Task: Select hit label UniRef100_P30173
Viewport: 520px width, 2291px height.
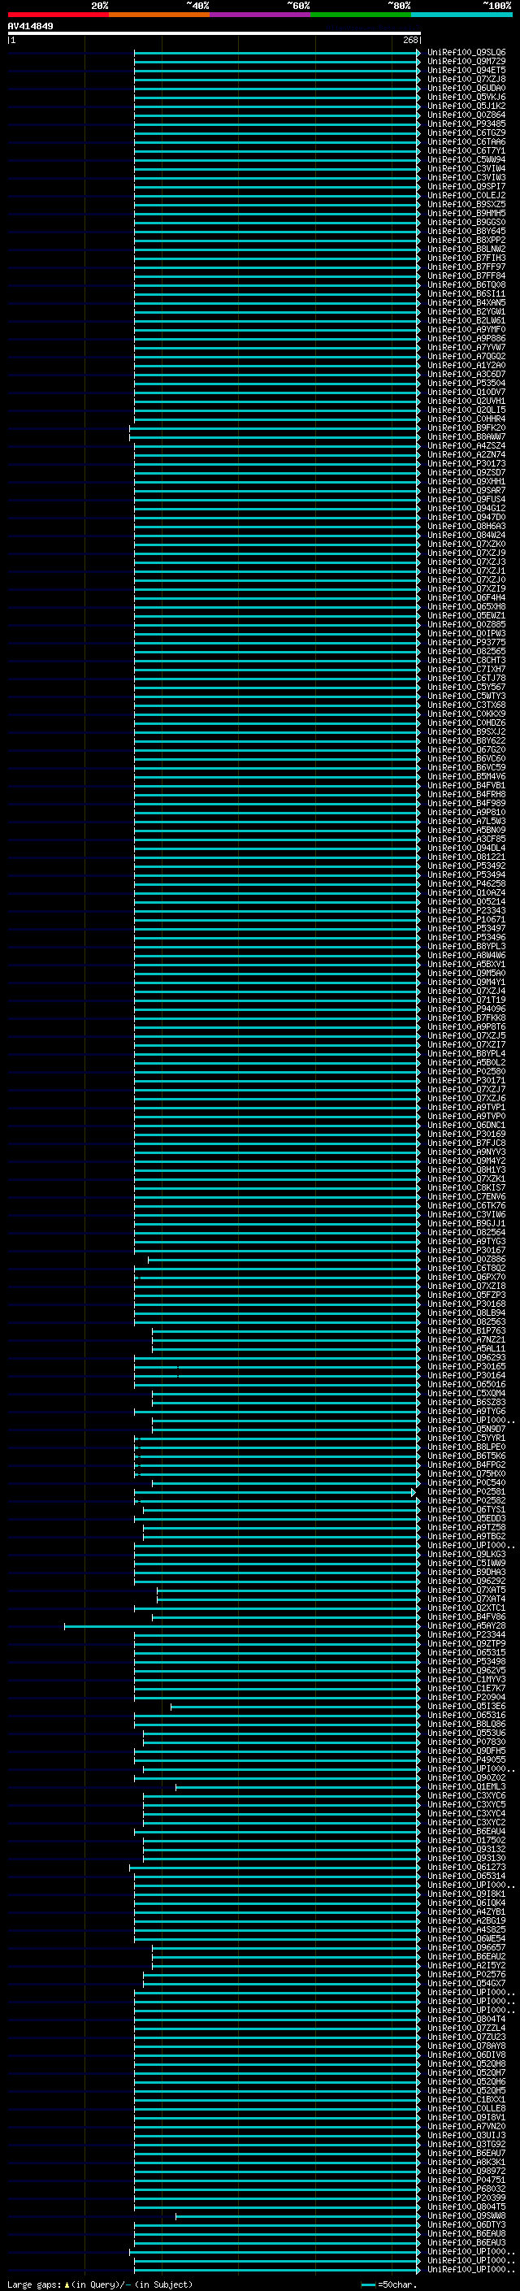Action: pyautogui.click(x=466, y=463)
